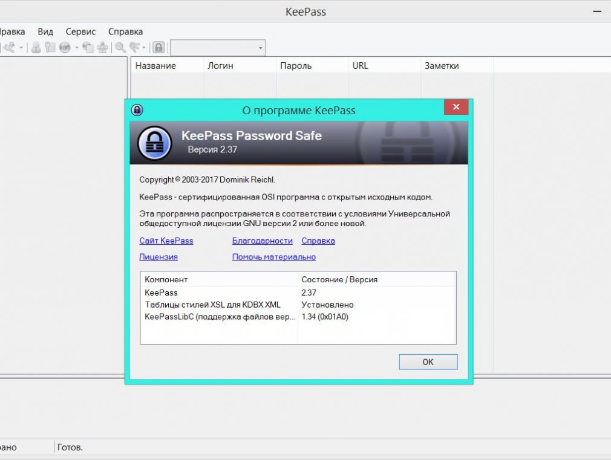Click the Заметки column header
This screenshot has height=460, width=611.
pyautogui.click(x=457, y=65)
